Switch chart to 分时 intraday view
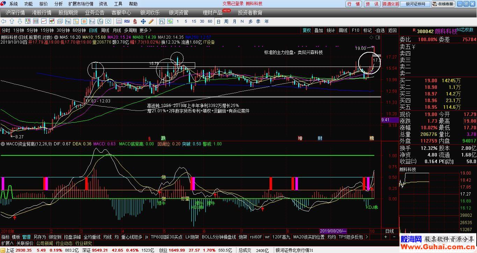Image resolution: width=477 pixels, height=253 pixels. click(x=6, y=30)
